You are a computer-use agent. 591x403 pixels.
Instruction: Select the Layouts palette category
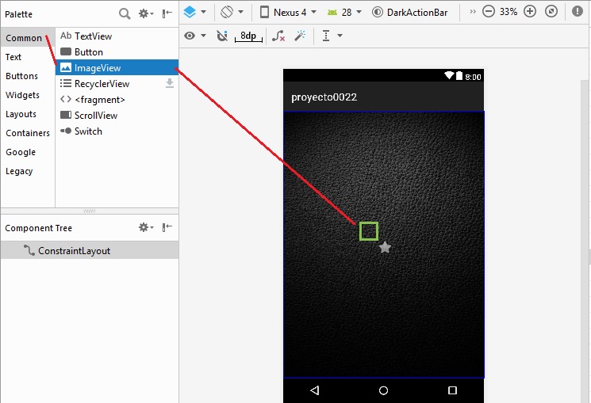21,114
